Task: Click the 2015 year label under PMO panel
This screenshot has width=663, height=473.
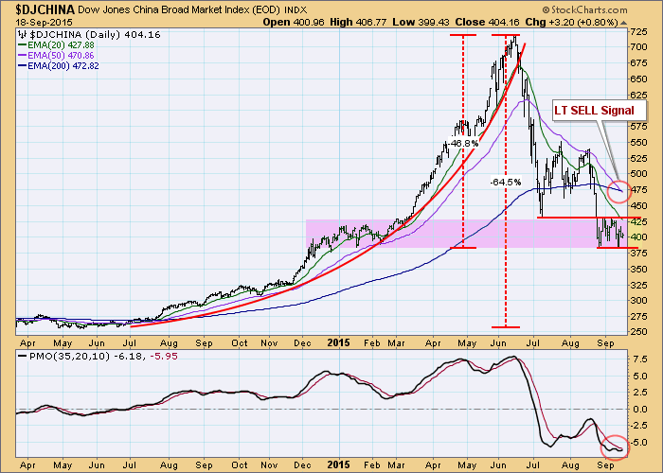Action: point(338,465)
